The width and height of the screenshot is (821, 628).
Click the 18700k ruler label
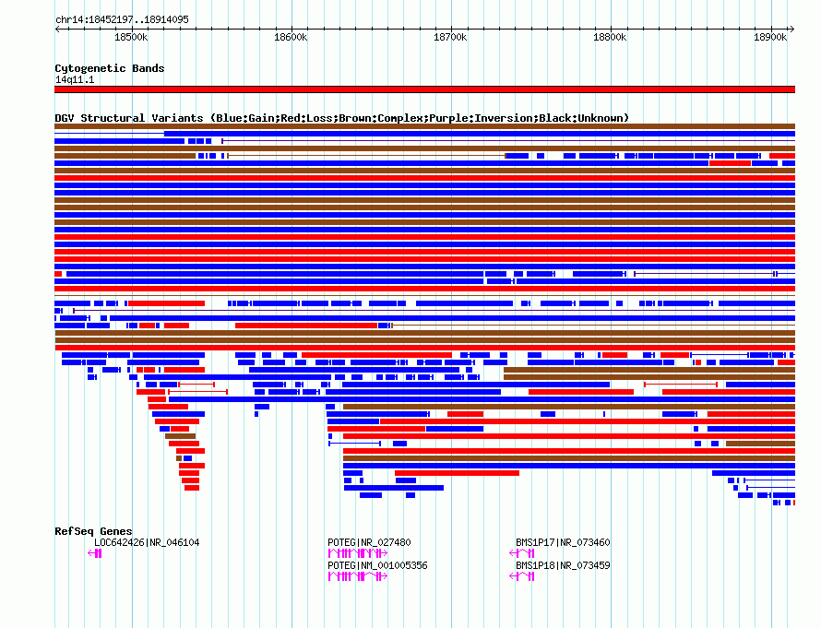[450, 37]
